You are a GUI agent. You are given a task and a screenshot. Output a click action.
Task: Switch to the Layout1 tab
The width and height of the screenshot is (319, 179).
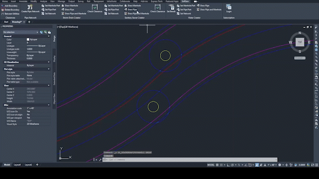pos(17,165)
